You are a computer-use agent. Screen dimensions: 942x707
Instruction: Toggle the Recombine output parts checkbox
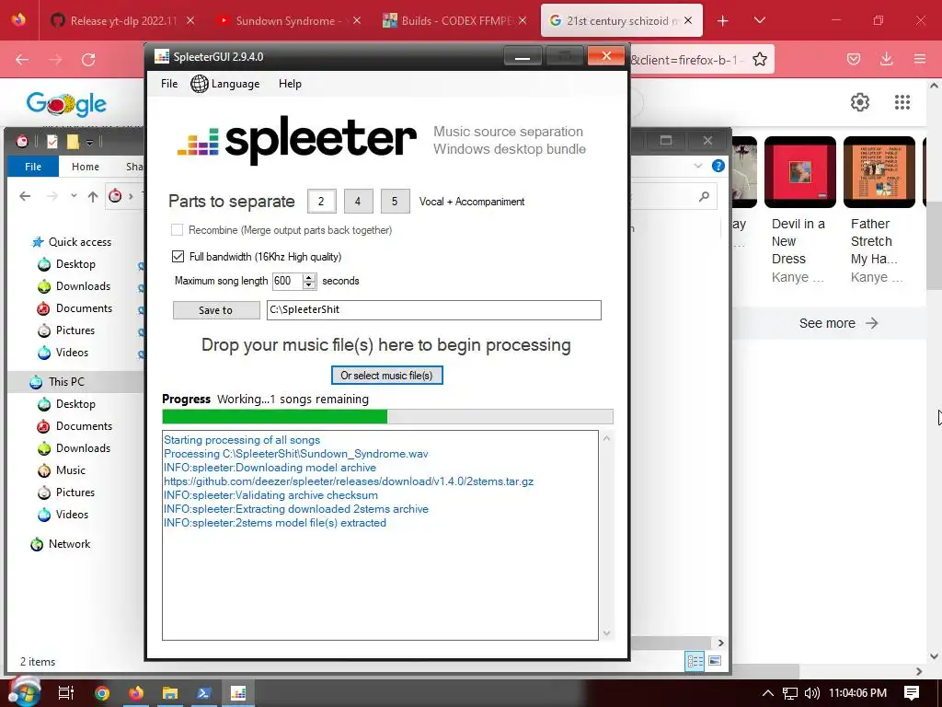178,229
